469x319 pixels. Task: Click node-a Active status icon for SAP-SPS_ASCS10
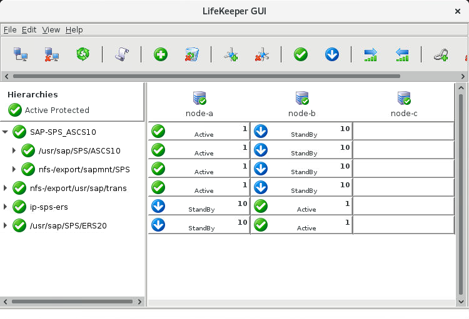(158, 131)
